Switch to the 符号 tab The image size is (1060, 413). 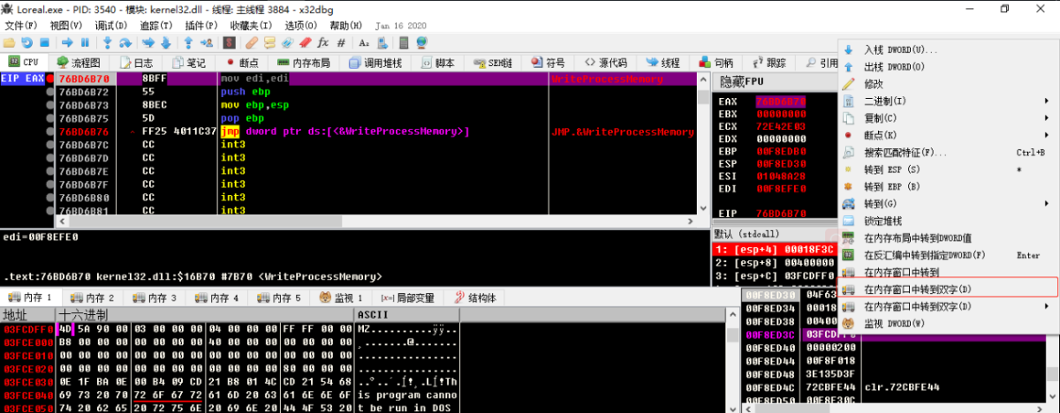pyautogui.click(x=547, y=63)
